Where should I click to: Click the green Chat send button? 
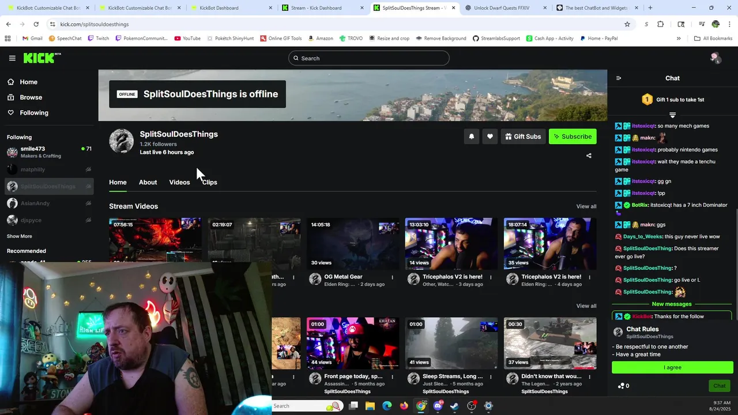tap(720, 386)
